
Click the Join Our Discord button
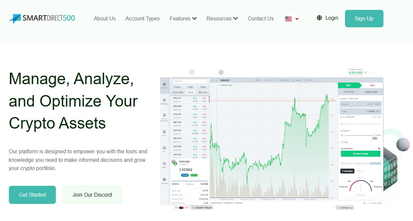[x=92, y=195]
